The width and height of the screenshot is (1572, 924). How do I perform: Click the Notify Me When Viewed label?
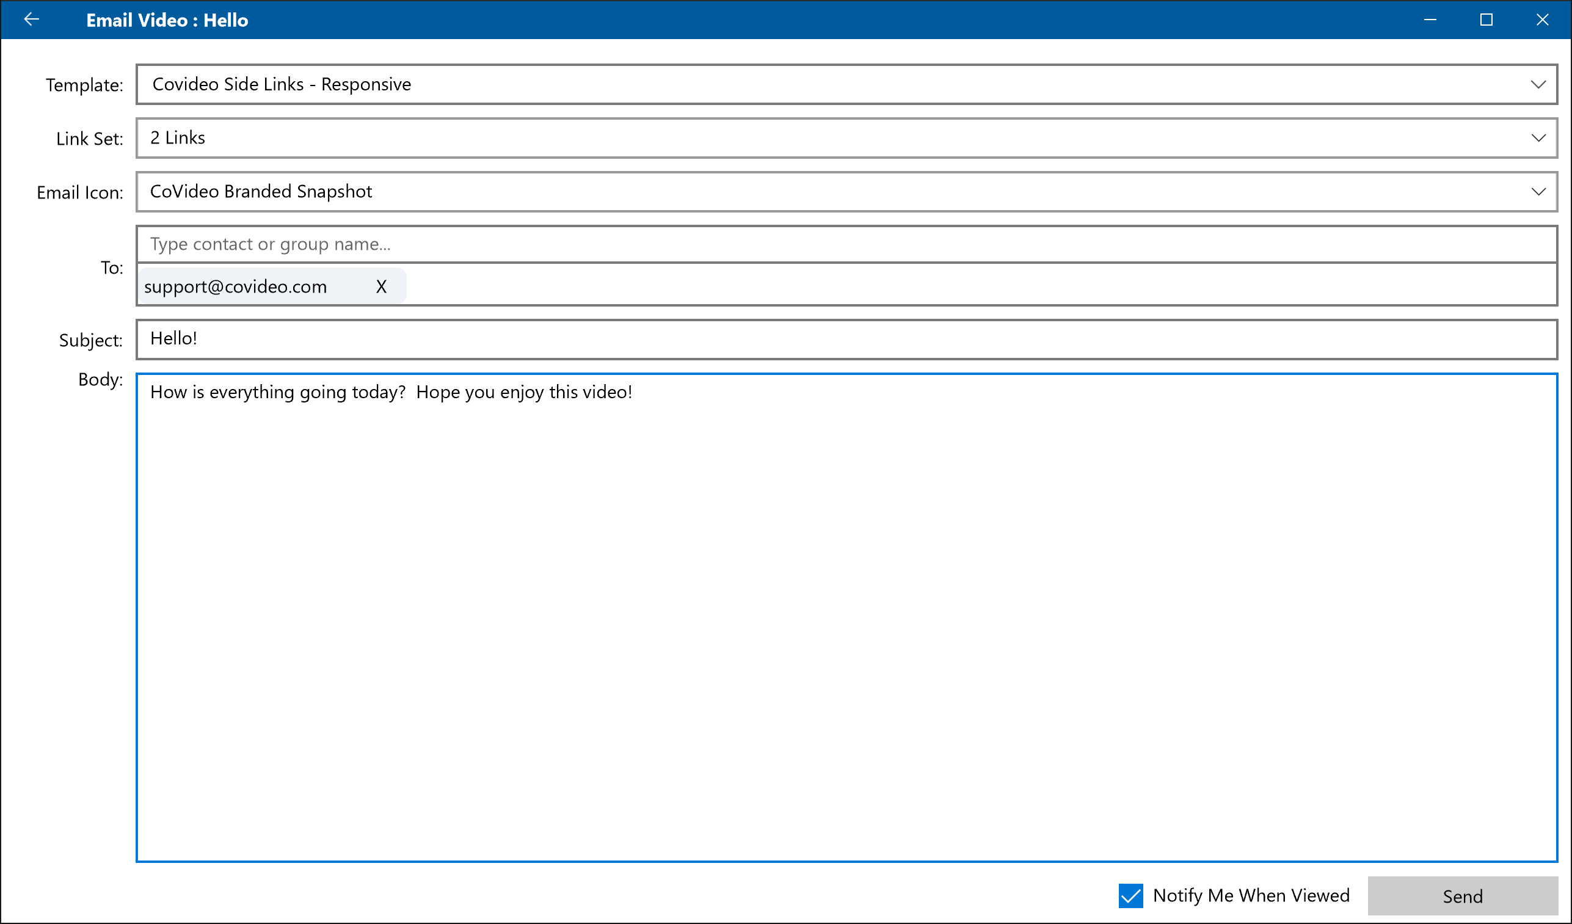pyautogui.click(x=1251, y=896)
